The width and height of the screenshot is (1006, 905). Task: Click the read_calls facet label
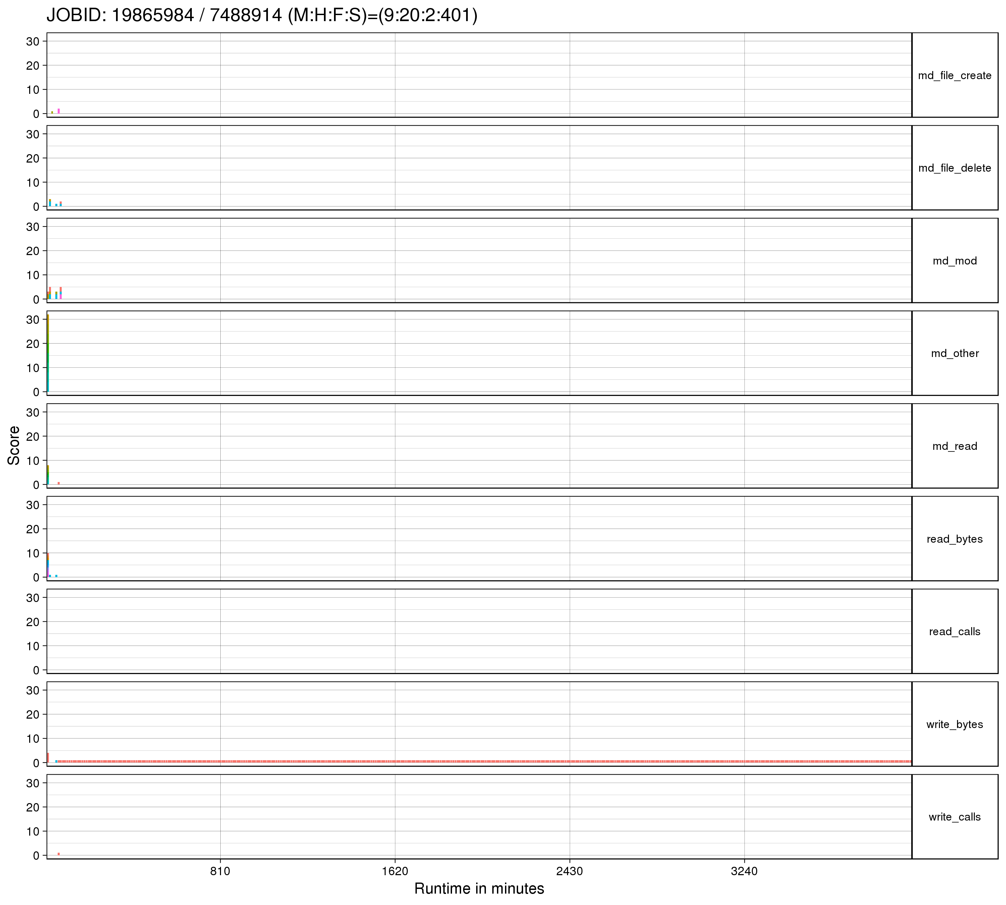click(x=954, y=631)
